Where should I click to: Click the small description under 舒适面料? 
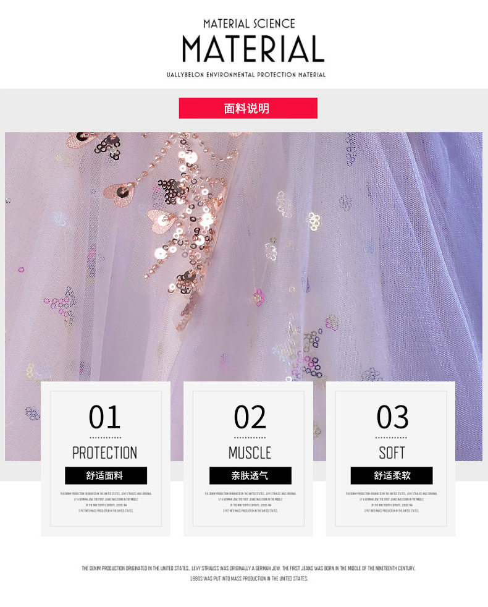pyautogui.click(x=106, y=502)
